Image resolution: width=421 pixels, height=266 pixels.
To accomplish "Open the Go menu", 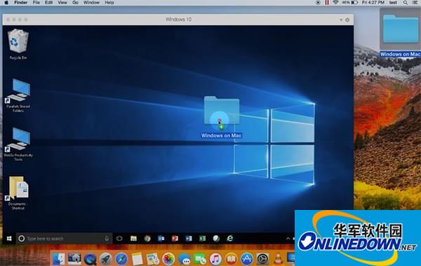I will tap(75, 3).
